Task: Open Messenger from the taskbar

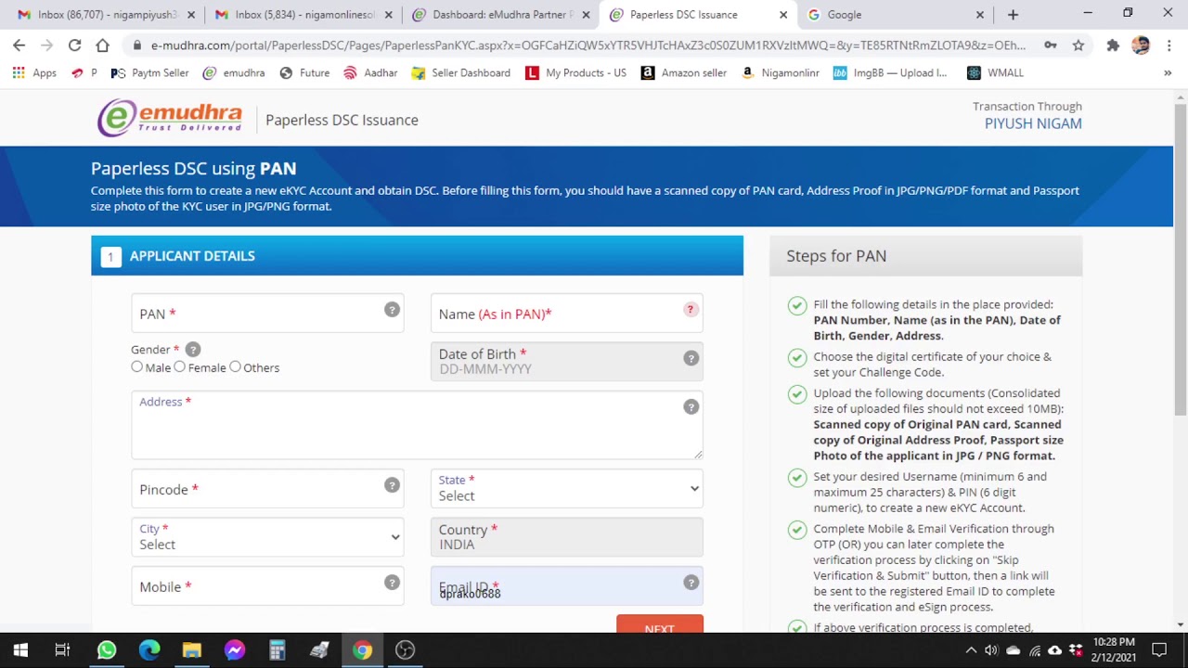Action: pos(235,650)
